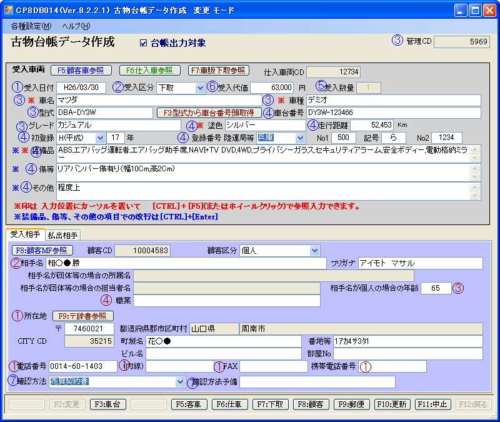Screen dimensions: 500x422
Task: Switch to the 払出相手 tab
Action: pos(62,235)
